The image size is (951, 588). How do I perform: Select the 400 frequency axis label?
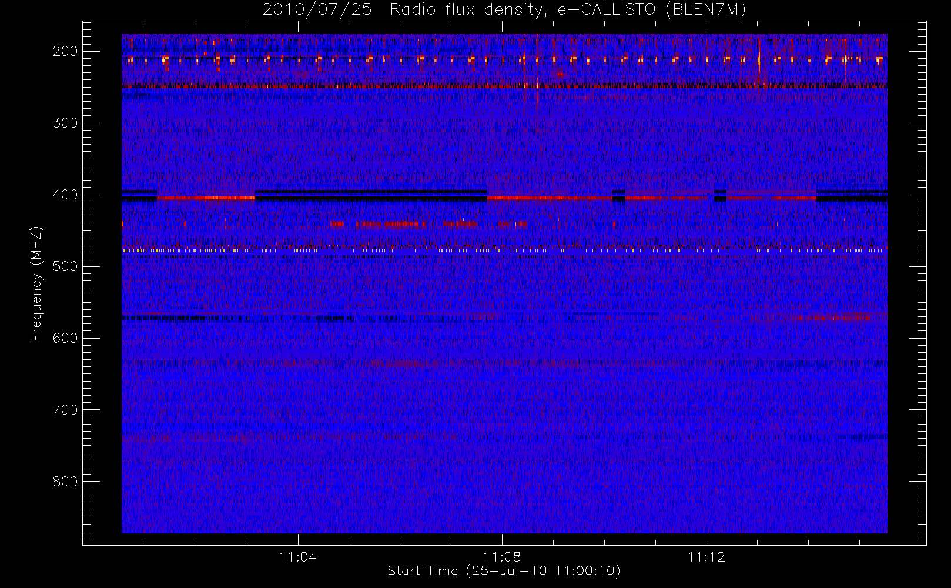tap(65, 195)
